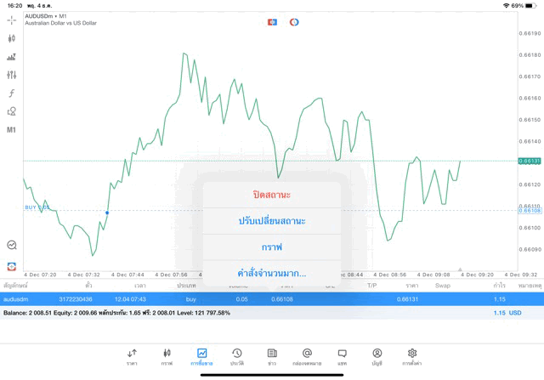Screen dimensions: 544x380
Task: Open 'คำสั่งจำนวนมาก...' bulk operations option
Action: point(272,273)
